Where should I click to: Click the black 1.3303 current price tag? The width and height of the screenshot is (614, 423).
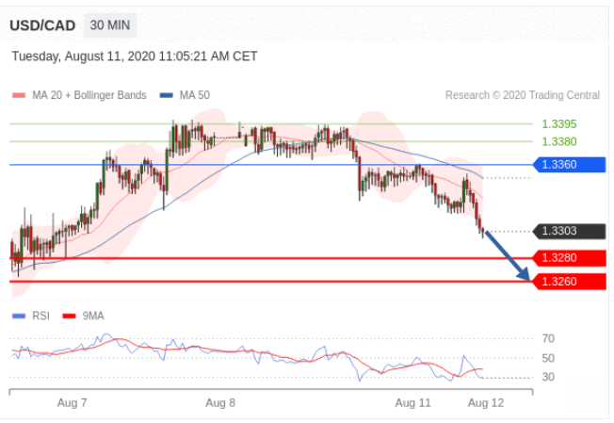570,231
